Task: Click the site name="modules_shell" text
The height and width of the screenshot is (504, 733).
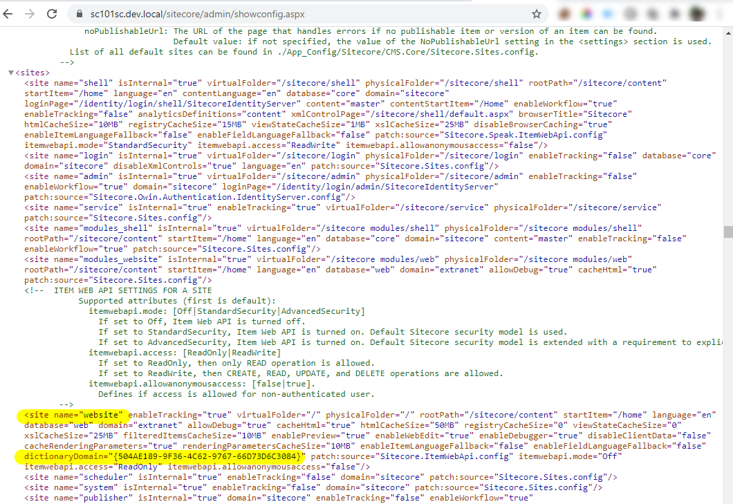Action: point(89,228)
